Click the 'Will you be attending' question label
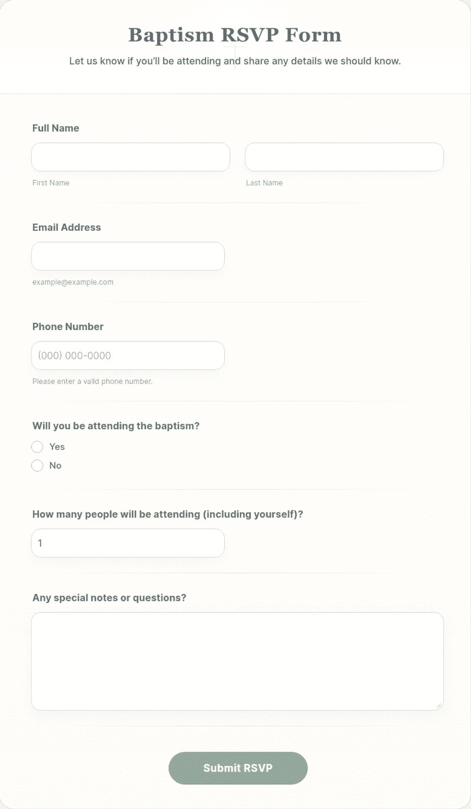The width and height of the screenshot is (471, 809). pyautogui.click(x=116, y=426)
